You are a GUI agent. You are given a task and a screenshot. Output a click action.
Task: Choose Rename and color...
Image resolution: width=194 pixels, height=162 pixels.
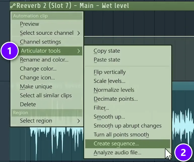[47, 60]
